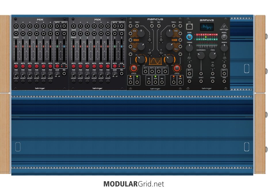
Task: Click the OUT CV jack on the right MIX module
Action: click(x=122, y=26)
